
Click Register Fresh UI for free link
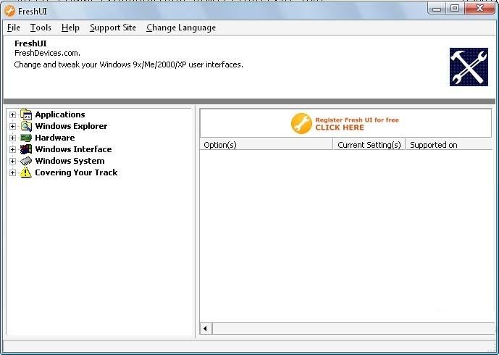click(357, 124)
